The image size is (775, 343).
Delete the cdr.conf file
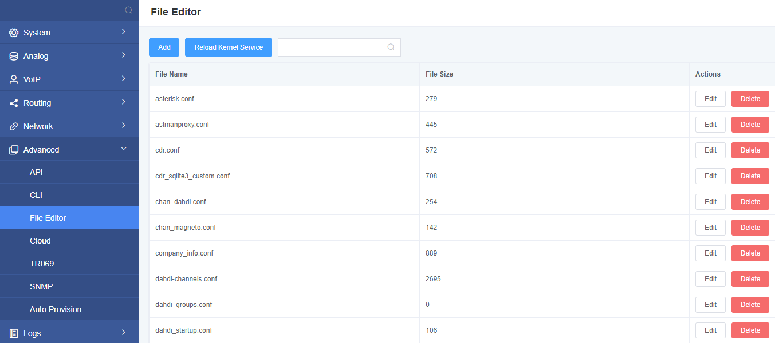(750, 150)
